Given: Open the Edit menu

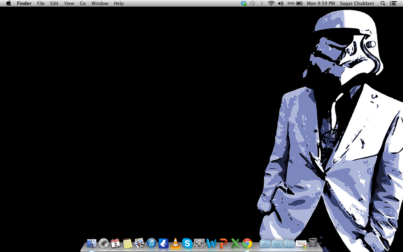Looking at the screenshot, I should tap(54, 3).
